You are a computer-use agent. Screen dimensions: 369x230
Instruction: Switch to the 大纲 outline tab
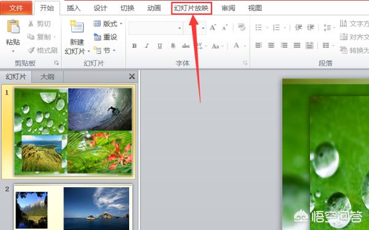tap(47, 77)
